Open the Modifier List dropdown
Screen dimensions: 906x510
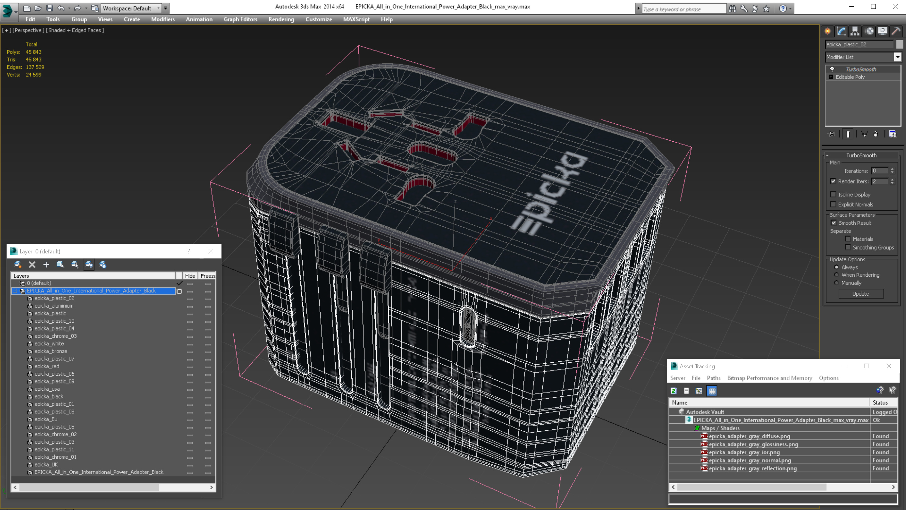(897, 57)
